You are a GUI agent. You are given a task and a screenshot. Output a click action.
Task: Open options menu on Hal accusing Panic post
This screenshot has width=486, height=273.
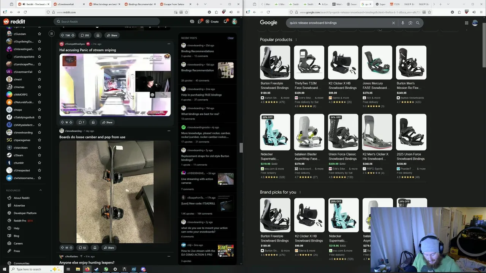click(x=169, y=44)
